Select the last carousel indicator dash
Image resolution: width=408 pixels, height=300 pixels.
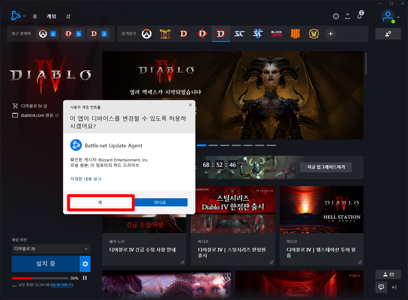pos(271,145)
